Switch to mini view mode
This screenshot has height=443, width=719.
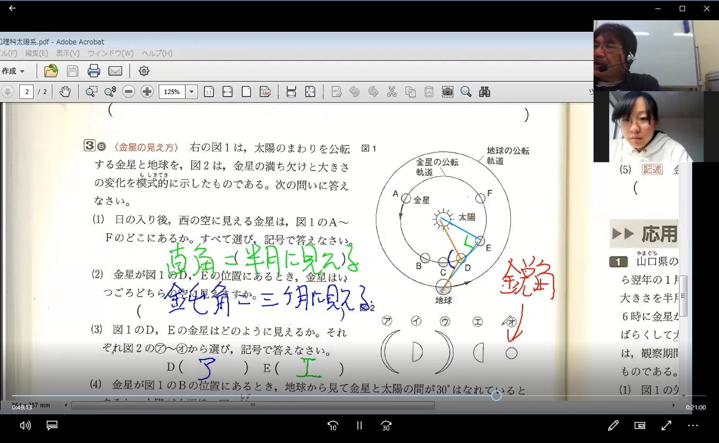tap(640, 425)
